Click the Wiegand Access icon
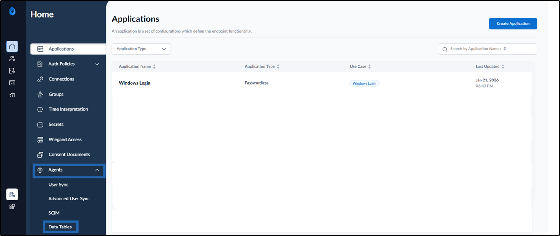The image size is (560, 236). [x=40, y=140]
